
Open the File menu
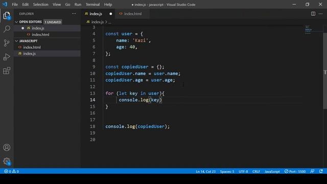pyautogui.click(x=15, y=5)
